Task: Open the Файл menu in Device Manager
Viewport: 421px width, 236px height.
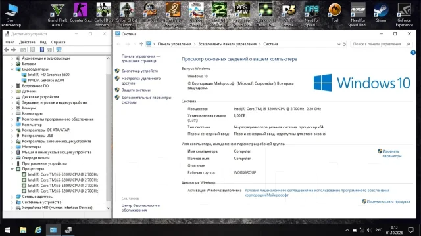Action: tap(11, 42)
